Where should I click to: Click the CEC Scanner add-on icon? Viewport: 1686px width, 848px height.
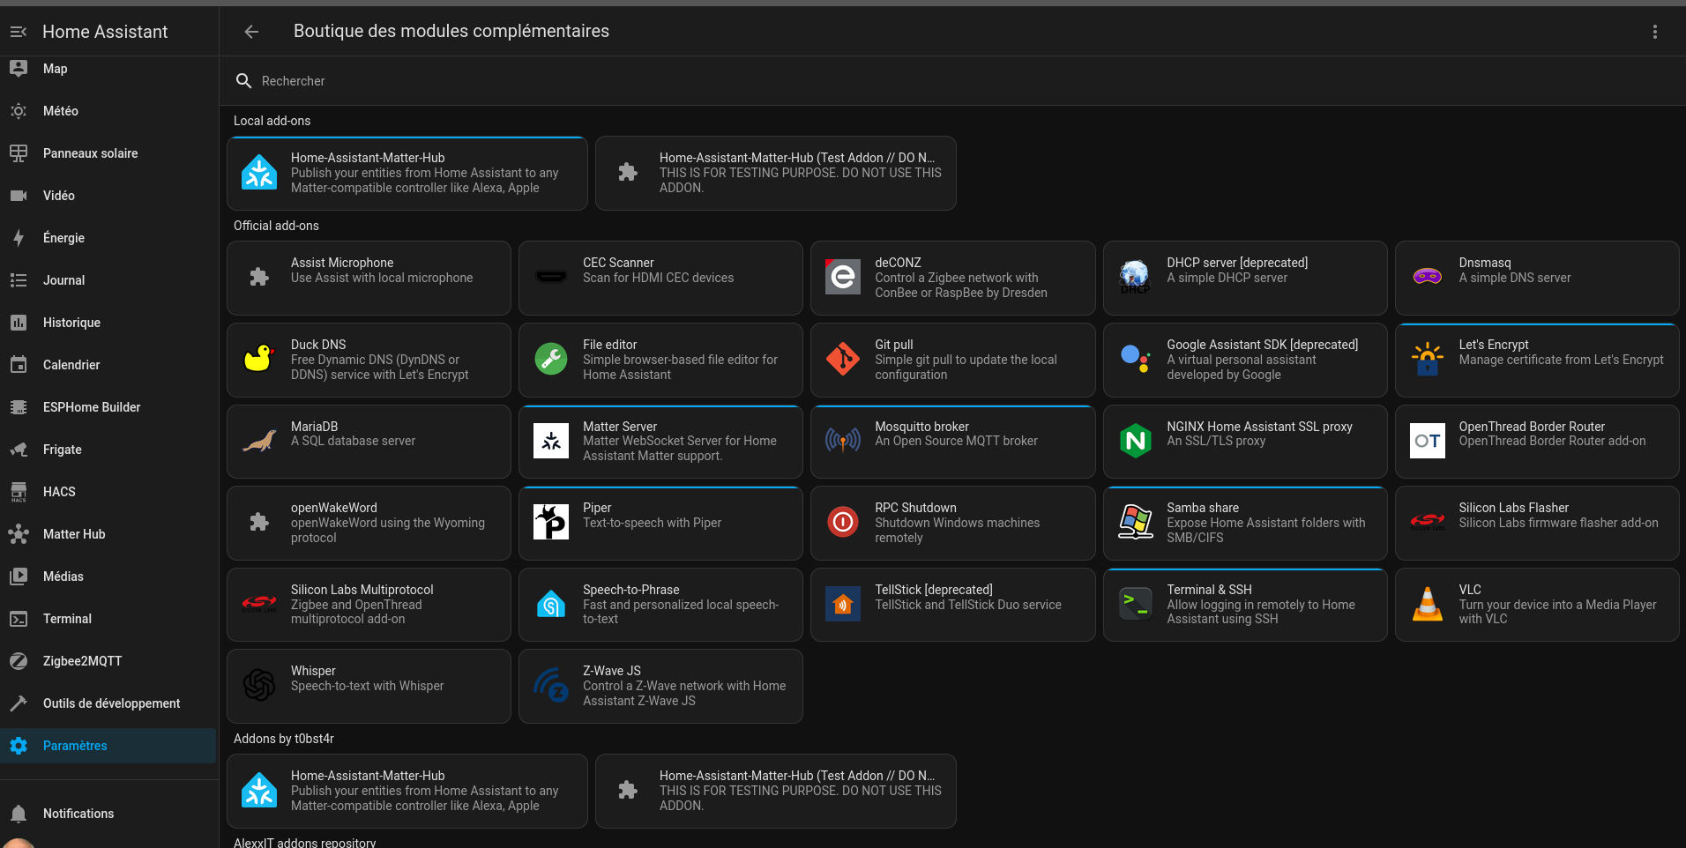pyautogui.click(x=551, y=277)
